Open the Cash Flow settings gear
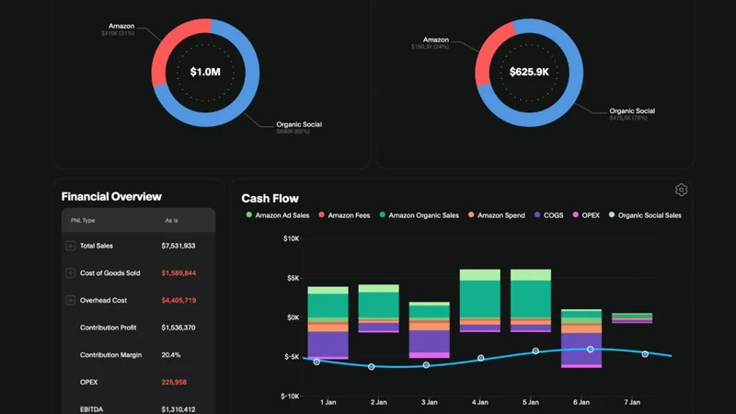 pyautogui.click(x=681, y=190)
